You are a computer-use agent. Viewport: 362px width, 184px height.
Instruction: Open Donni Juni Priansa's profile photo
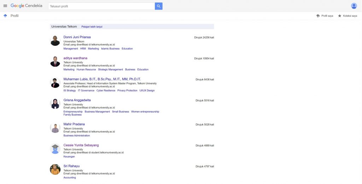pyautogui.click(x=55, y=41)
